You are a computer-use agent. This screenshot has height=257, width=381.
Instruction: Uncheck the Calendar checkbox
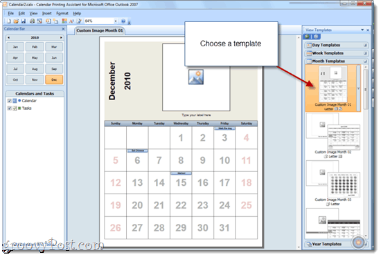tap(10, 101)
